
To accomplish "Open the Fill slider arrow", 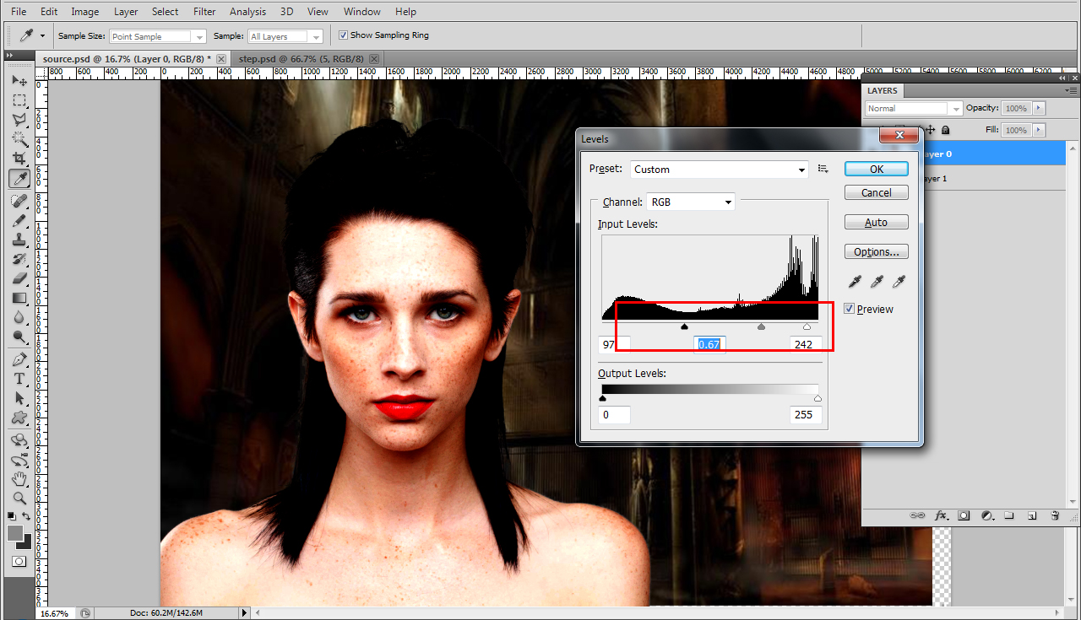I will (1039, 130).
